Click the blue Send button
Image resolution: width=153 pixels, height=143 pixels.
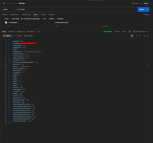(142, 9)
